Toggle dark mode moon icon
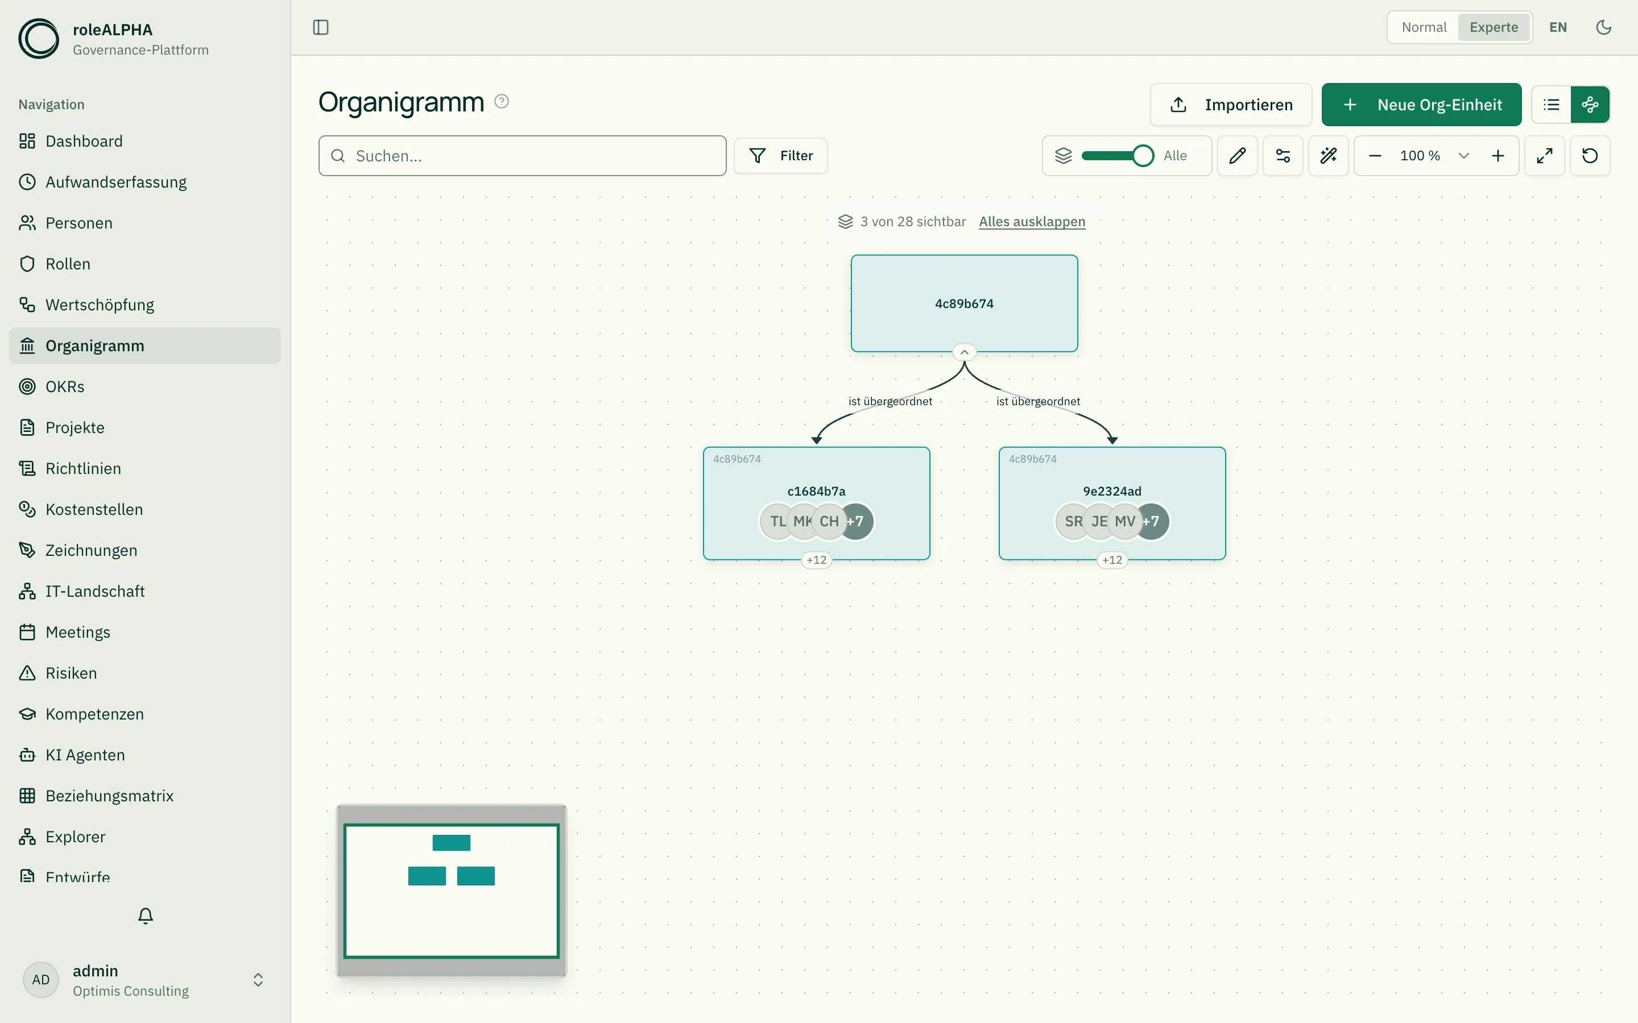This screenshot has height=1023, width=1638. [1603, 27]
